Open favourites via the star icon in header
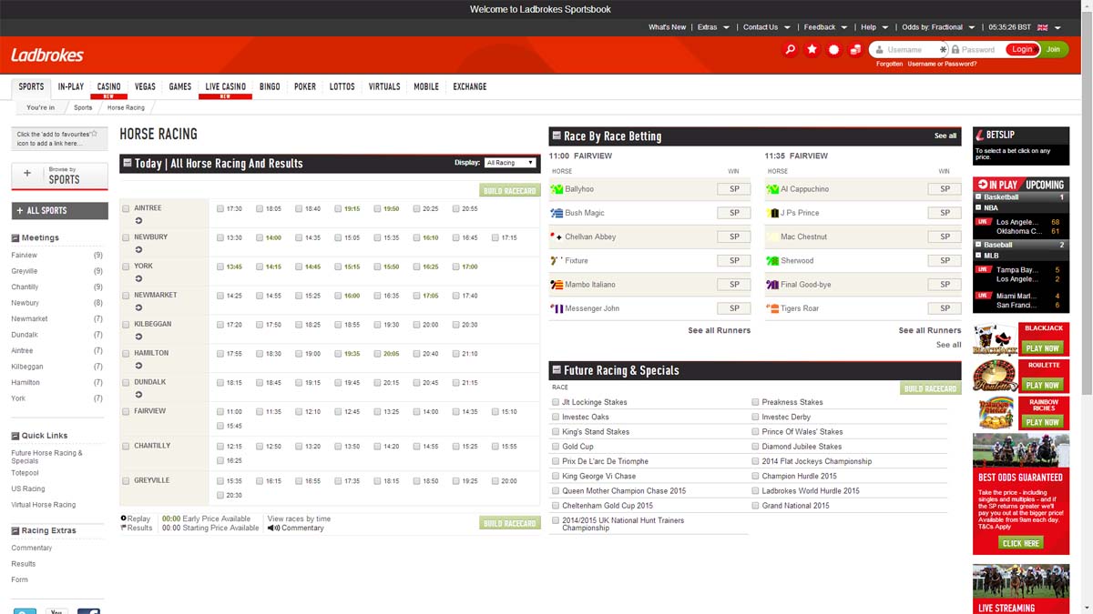The width and height of the screenshot is (1093, 614). point(812,49)
